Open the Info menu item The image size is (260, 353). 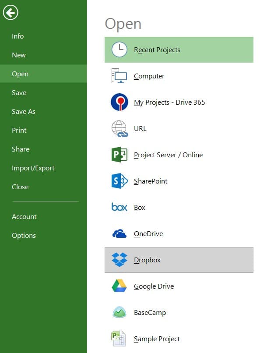pyautogui.click(x=18, y=36)
